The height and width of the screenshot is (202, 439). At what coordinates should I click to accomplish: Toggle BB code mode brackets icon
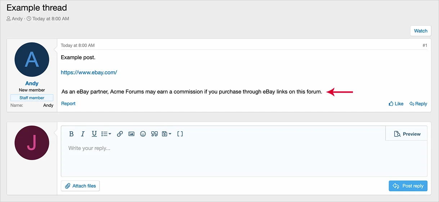point(180,134)
